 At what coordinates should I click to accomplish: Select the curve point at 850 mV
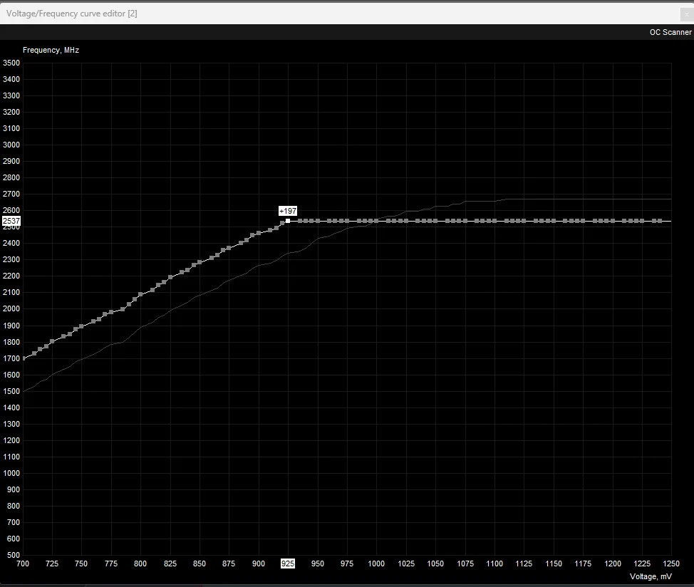[200, 262]
